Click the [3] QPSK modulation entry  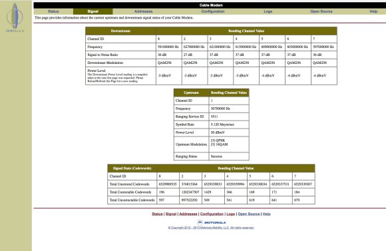pyautogui.click(x=218, y=140)
